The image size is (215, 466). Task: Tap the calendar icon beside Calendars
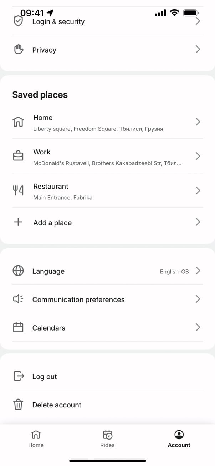(x=18, y=327)
